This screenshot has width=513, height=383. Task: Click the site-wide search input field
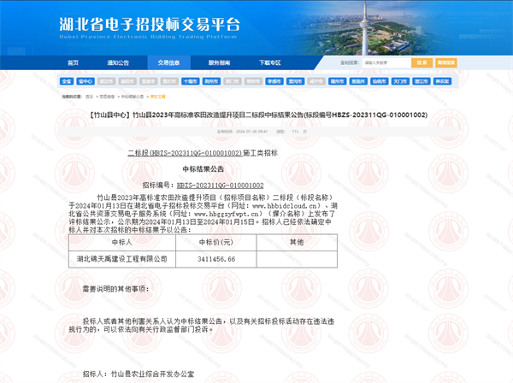click(x=384, y=63)
